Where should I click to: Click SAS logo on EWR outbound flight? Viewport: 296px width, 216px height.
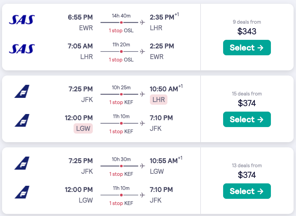(x=22, y=20)
